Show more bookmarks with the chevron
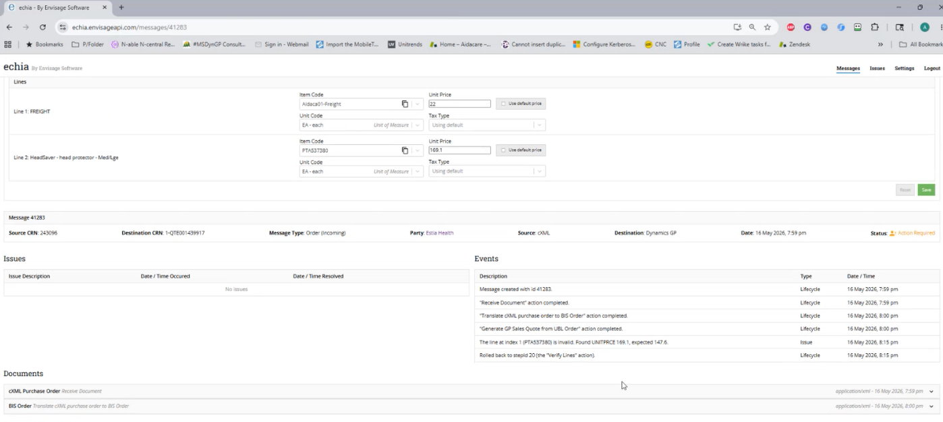 880,44
